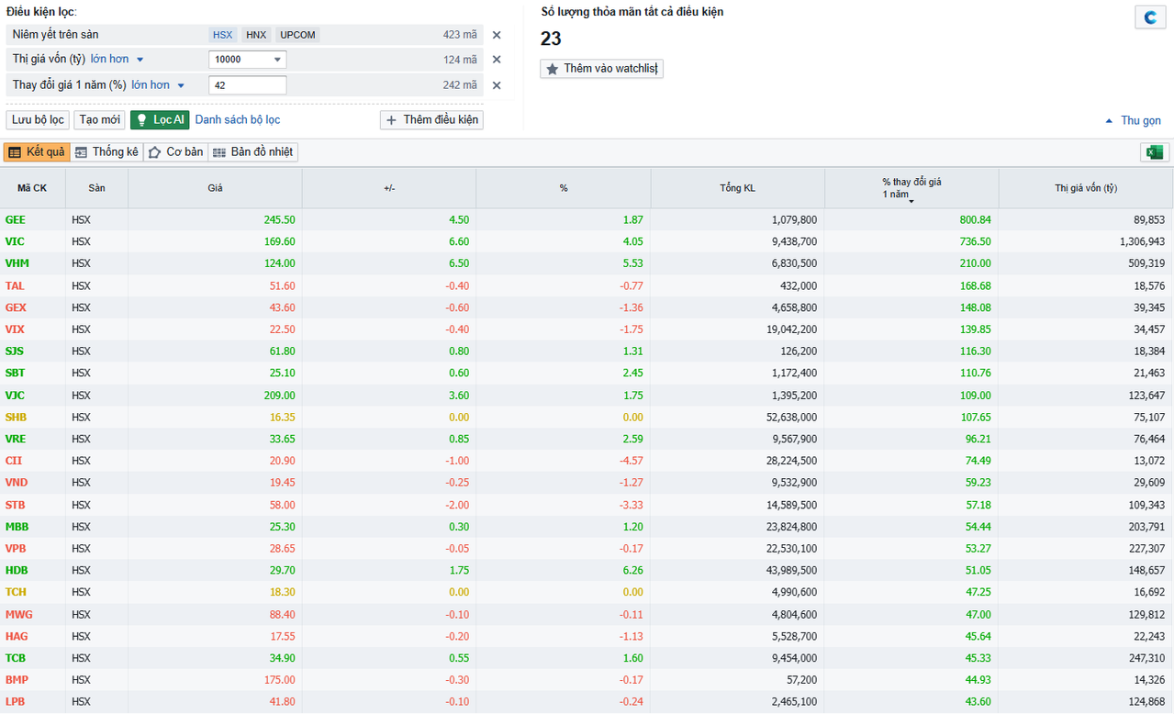Sort by Mã CK column header

point(32,188)
